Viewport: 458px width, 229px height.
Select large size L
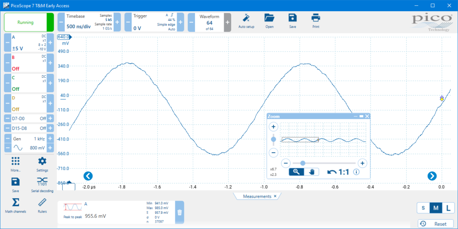tap(448, 208)
